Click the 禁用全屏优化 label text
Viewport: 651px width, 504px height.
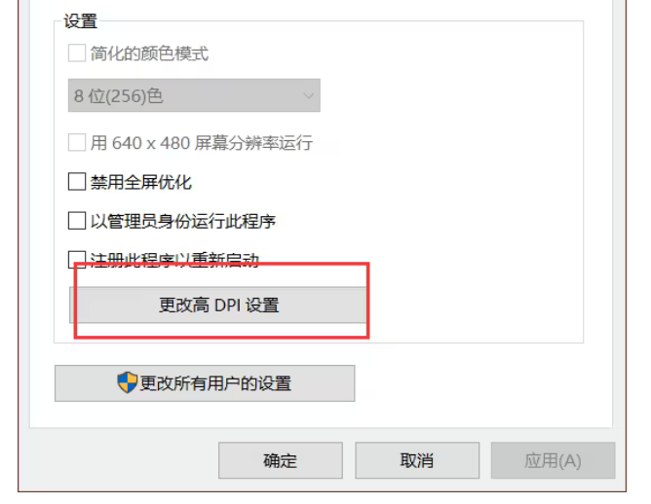pos(141,182)
